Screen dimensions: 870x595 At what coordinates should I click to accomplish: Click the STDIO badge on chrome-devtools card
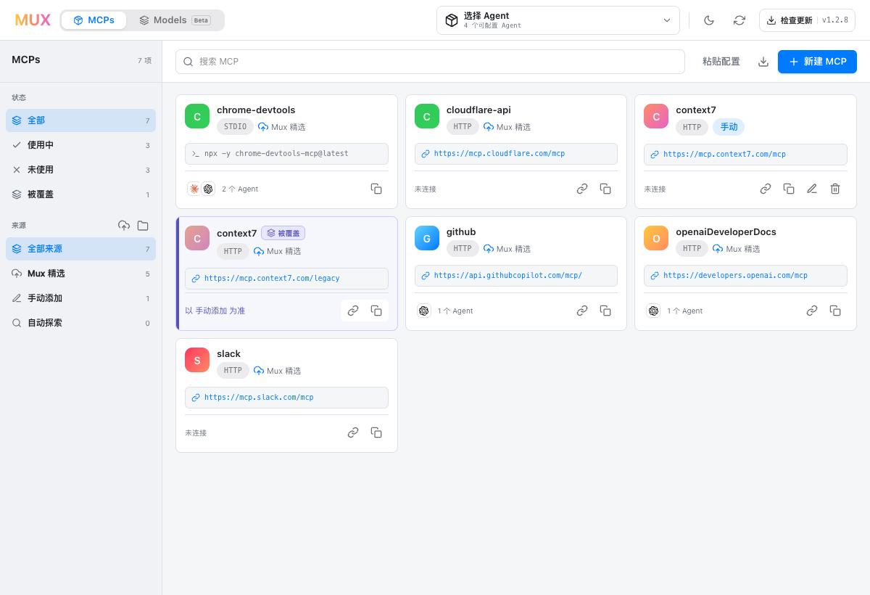tap(235, 127)
